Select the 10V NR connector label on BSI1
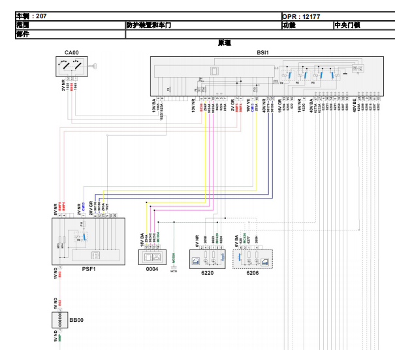Viewport: 395px width, 350px height. [x=193, y=105]
